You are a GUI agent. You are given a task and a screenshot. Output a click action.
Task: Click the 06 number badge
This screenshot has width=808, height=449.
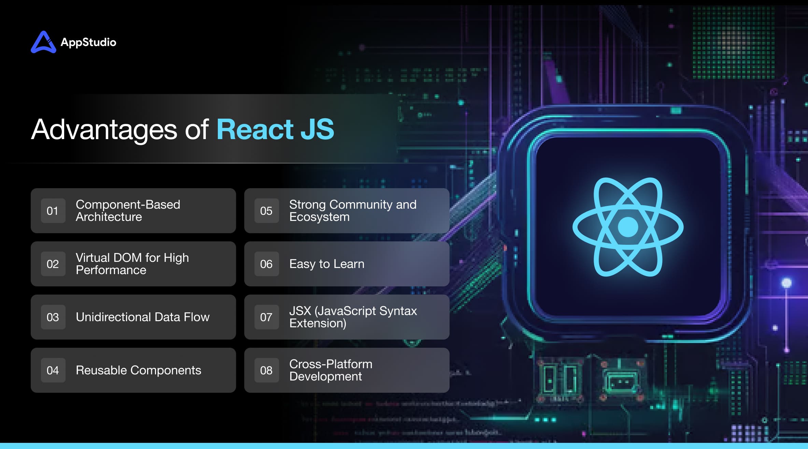pos(267,264)
